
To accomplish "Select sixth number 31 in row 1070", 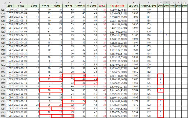I will coord(92,57).
